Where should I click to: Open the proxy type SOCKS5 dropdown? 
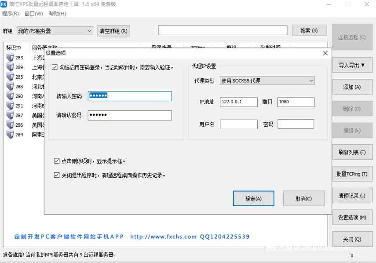click(267, 81)
